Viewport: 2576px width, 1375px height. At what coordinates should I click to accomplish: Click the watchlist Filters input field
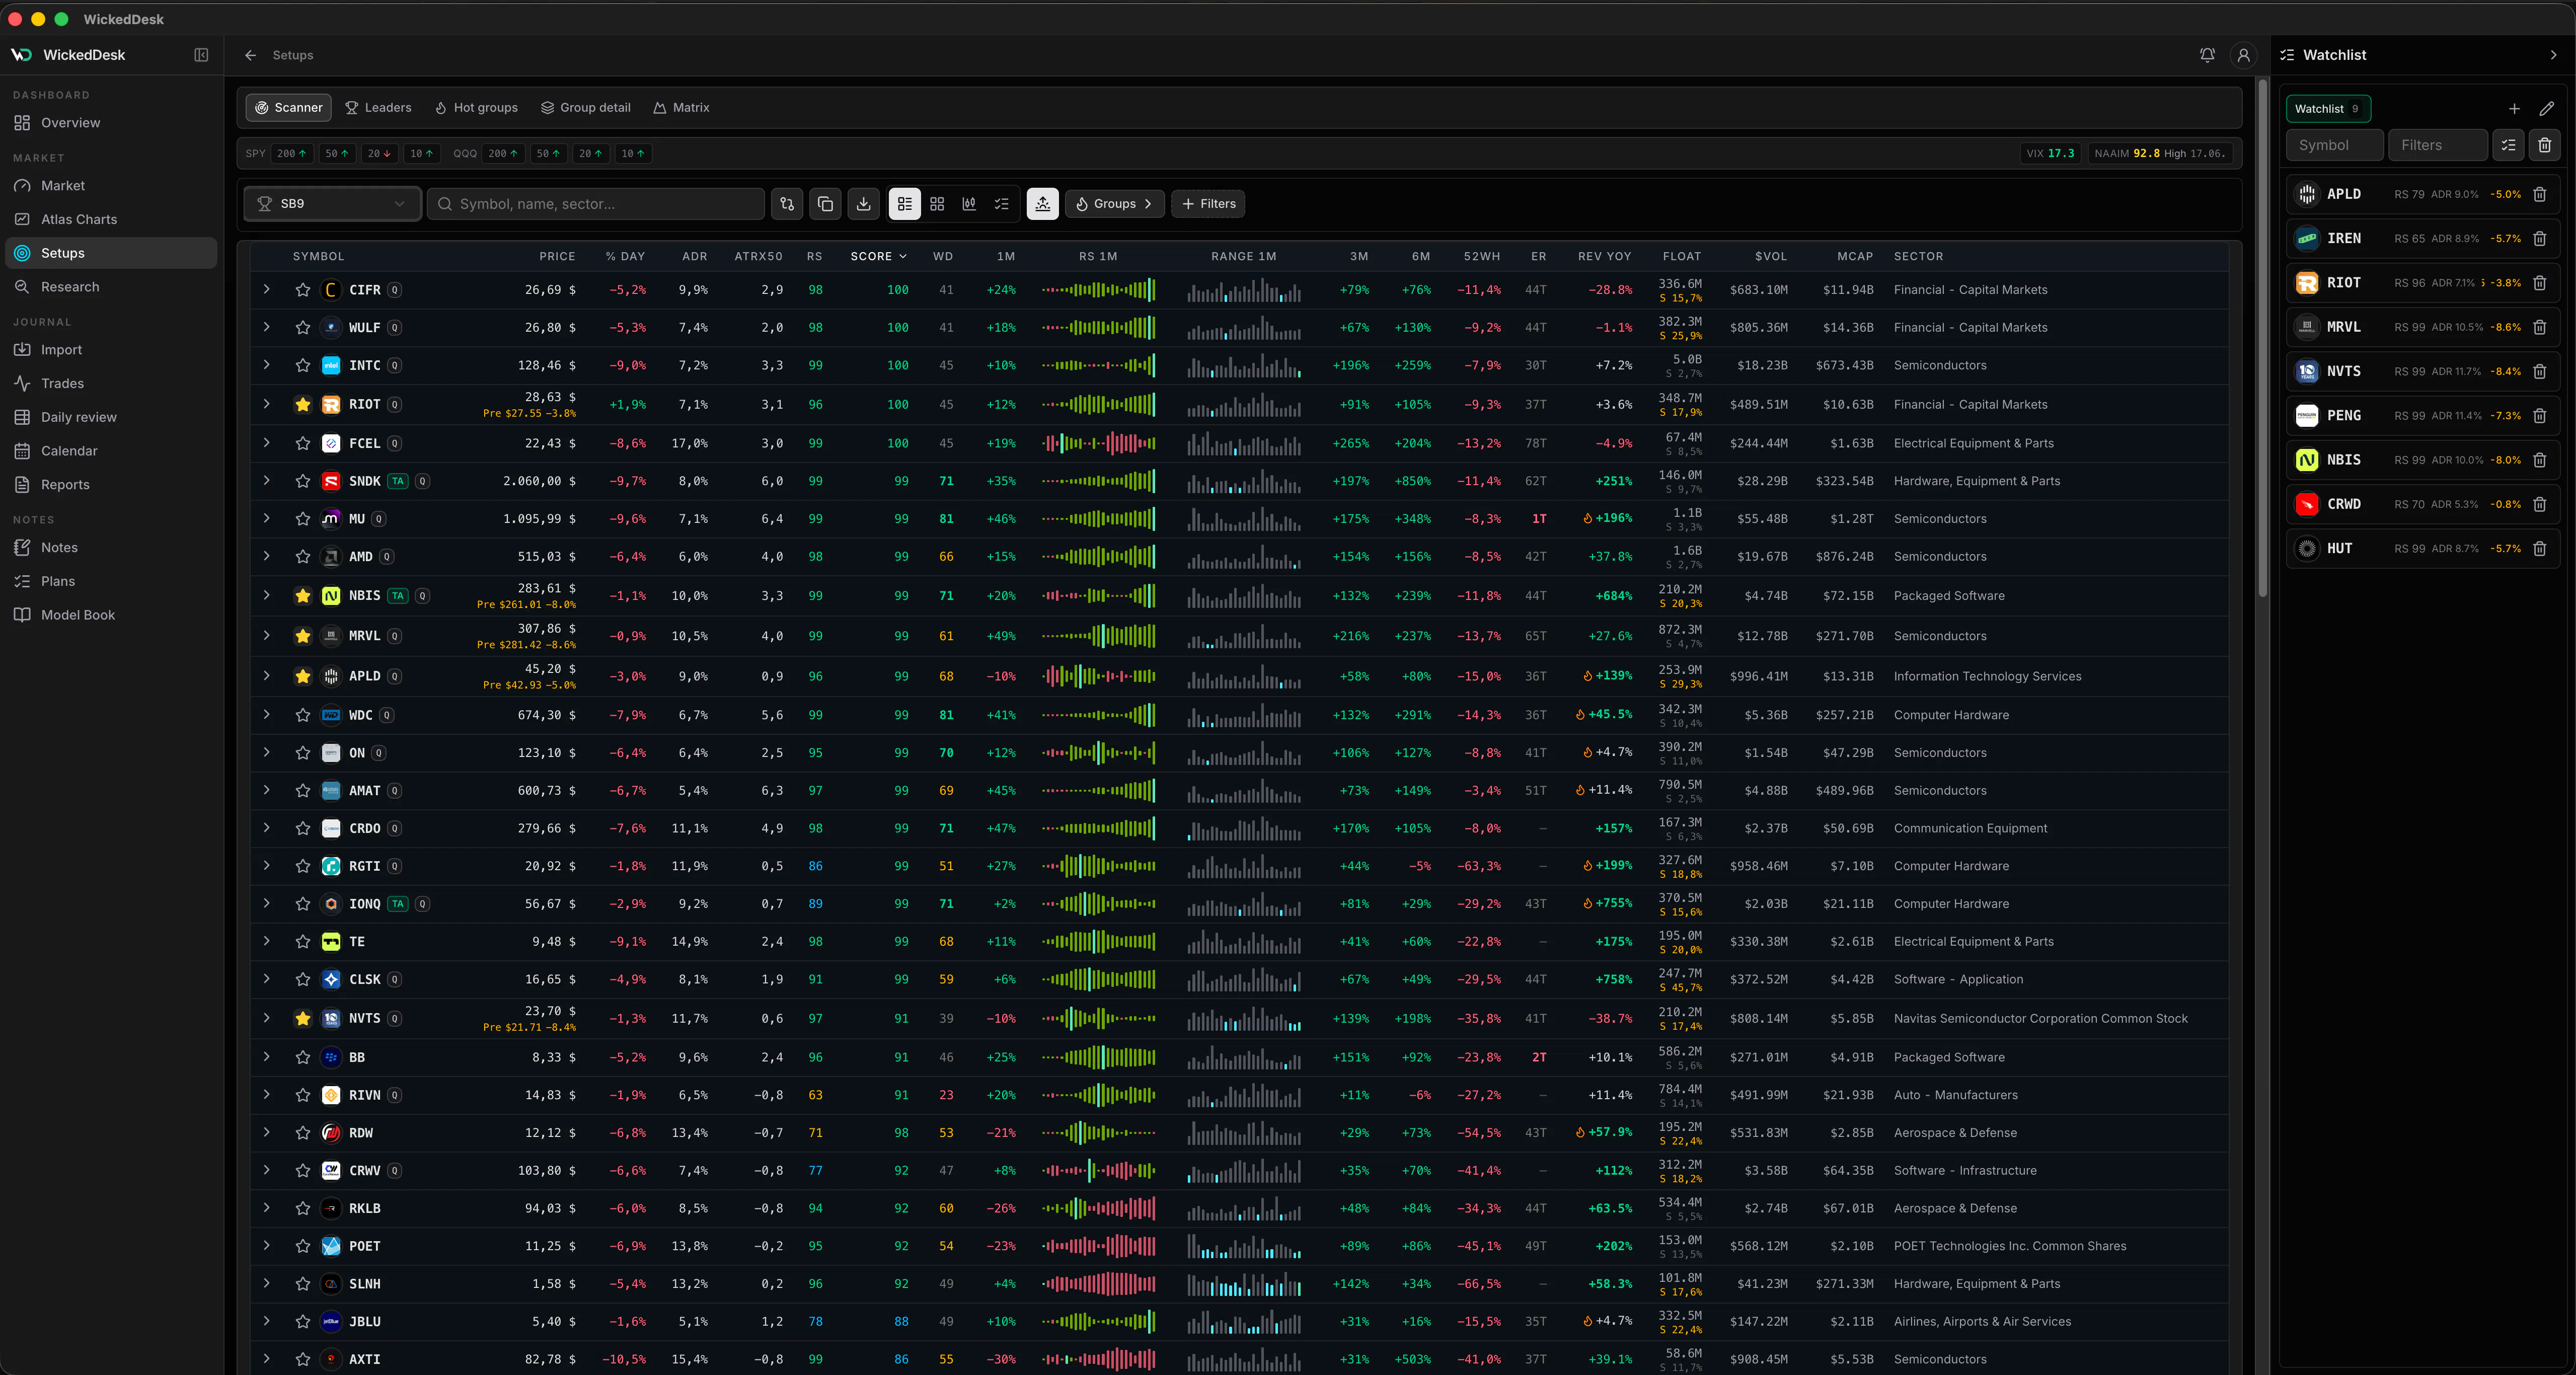coord(2437,145)
